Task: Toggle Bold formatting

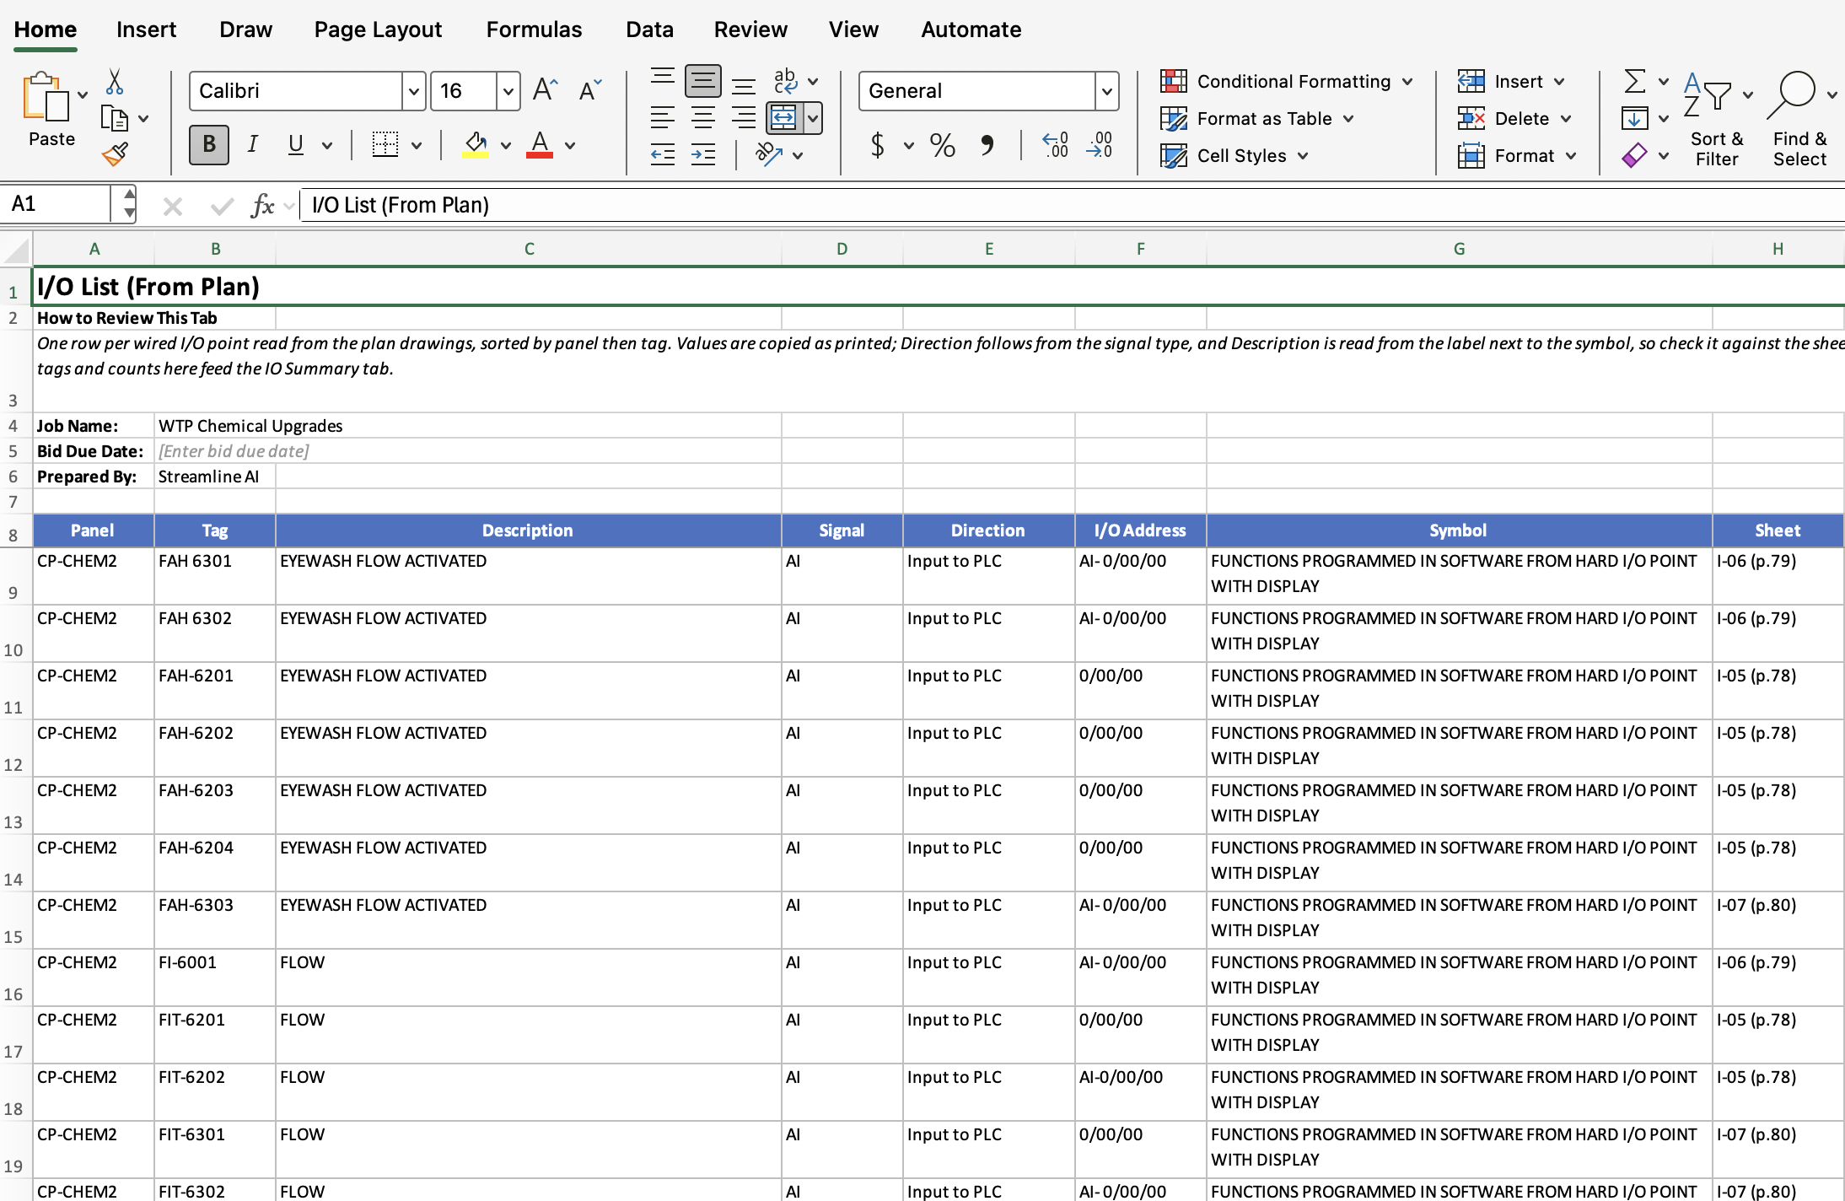Action: tap(209, 144)
